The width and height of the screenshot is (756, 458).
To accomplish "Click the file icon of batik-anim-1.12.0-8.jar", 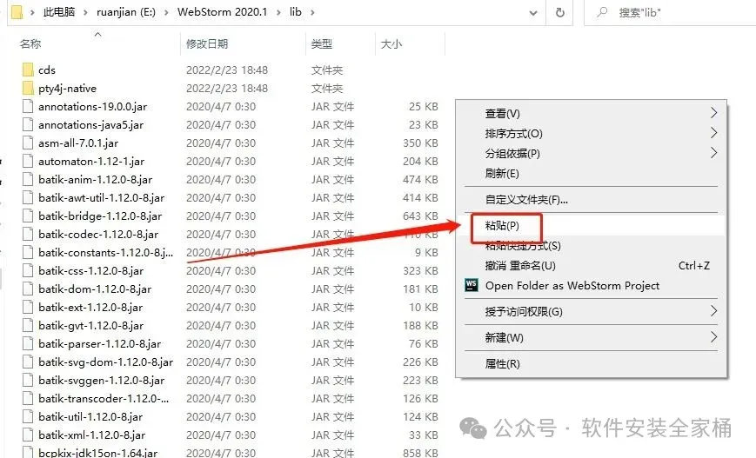I will click(x=28, y=180).
